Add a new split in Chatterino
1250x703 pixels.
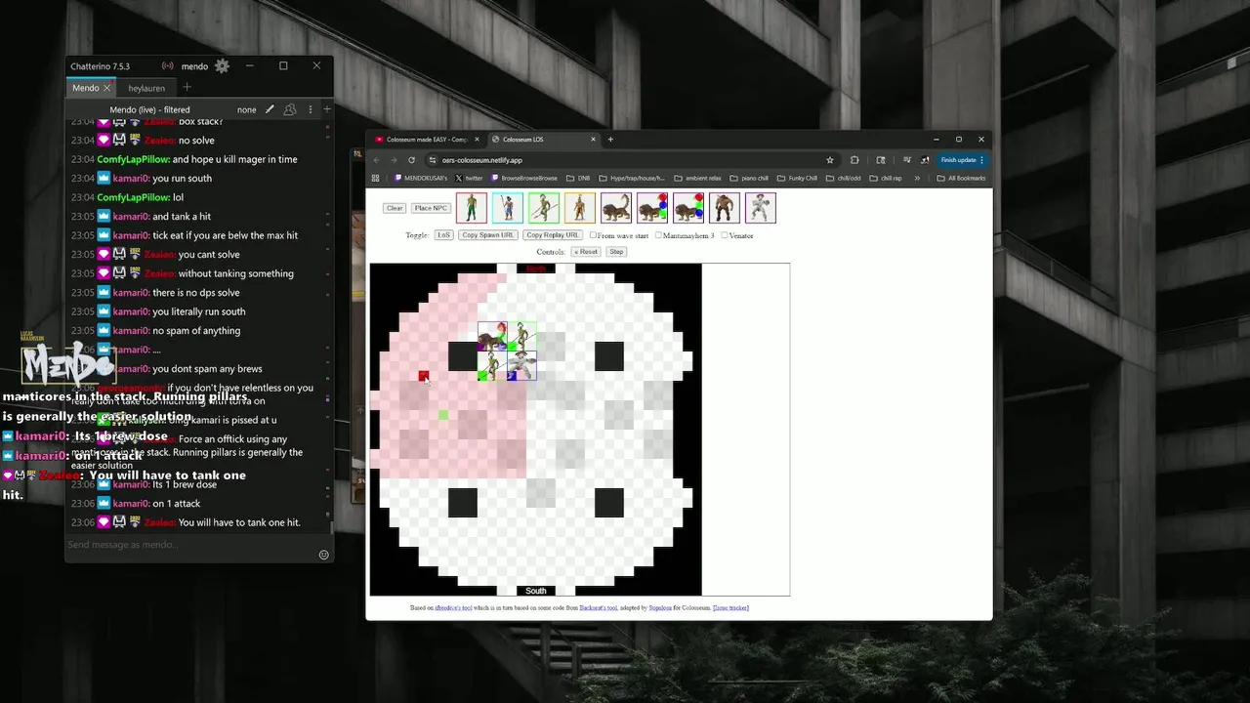pyautogui.click(x=327, y=109)
